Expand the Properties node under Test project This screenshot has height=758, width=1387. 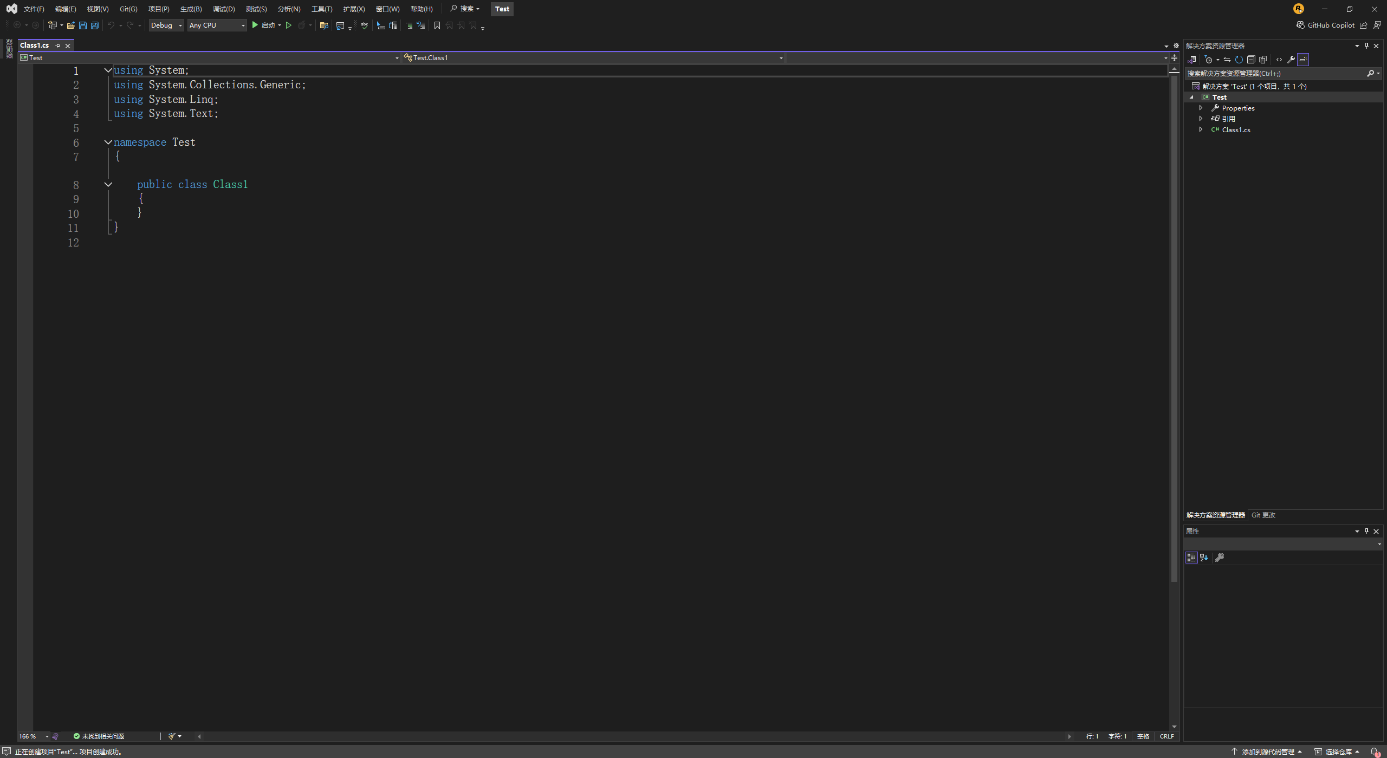(x=1202, y=108)
